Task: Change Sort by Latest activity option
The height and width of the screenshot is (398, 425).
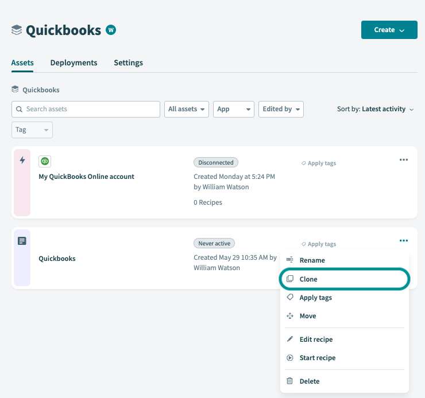Action: 376,109
